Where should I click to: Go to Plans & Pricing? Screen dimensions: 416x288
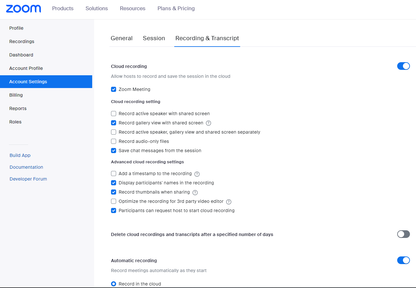(x=176, y=9)
